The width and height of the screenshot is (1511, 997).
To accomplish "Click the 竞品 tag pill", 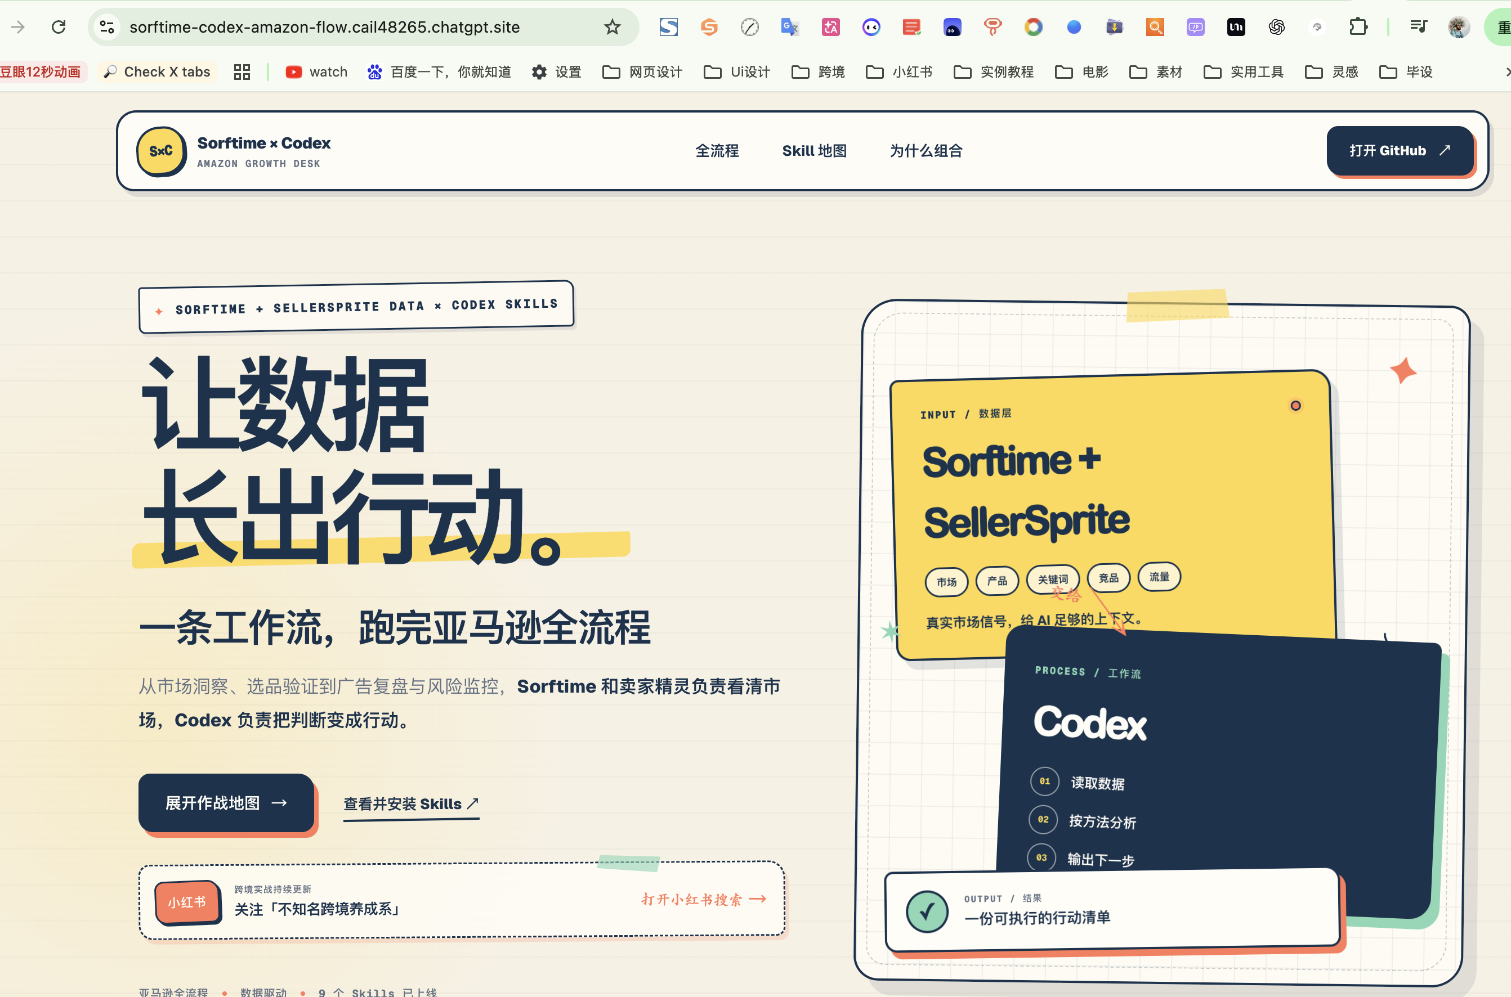I will point(1108,578).
